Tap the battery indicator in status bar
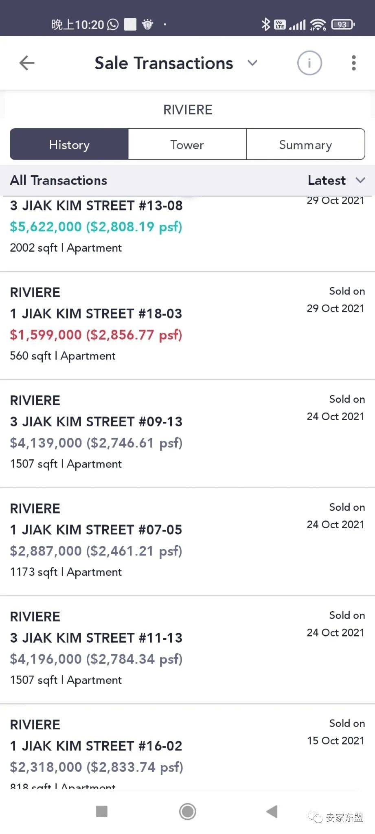Viewport: 375px width, 834px height. point(343,24)
